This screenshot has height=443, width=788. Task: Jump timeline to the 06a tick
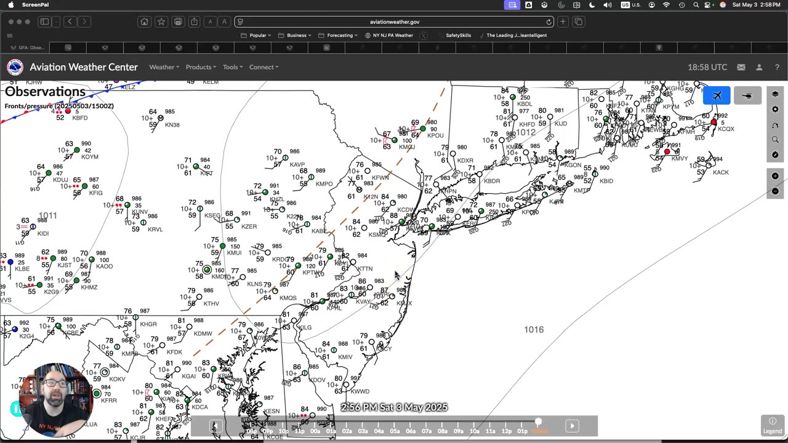(411, 431)
